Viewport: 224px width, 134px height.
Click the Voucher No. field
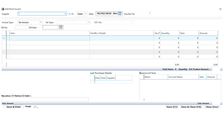pyautogui.click(x=144, y=13)
